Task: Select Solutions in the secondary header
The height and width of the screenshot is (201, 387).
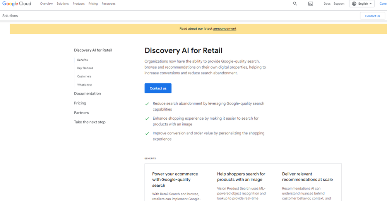Action: pos(10,16)
